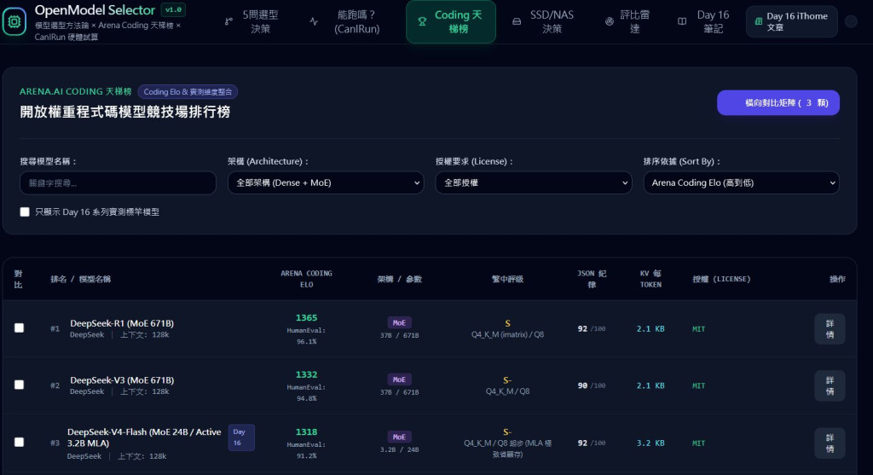The width and height of the screenshot is (873, 475).
Task: Click the 3.2 KB KV token value
Action: [650, 443]
